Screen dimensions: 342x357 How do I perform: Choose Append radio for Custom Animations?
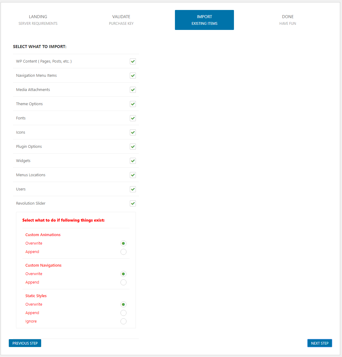[x=123, y=252]
